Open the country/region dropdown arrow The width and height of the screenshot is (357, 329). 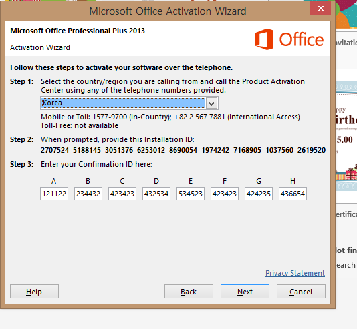(x=211, y=103)
